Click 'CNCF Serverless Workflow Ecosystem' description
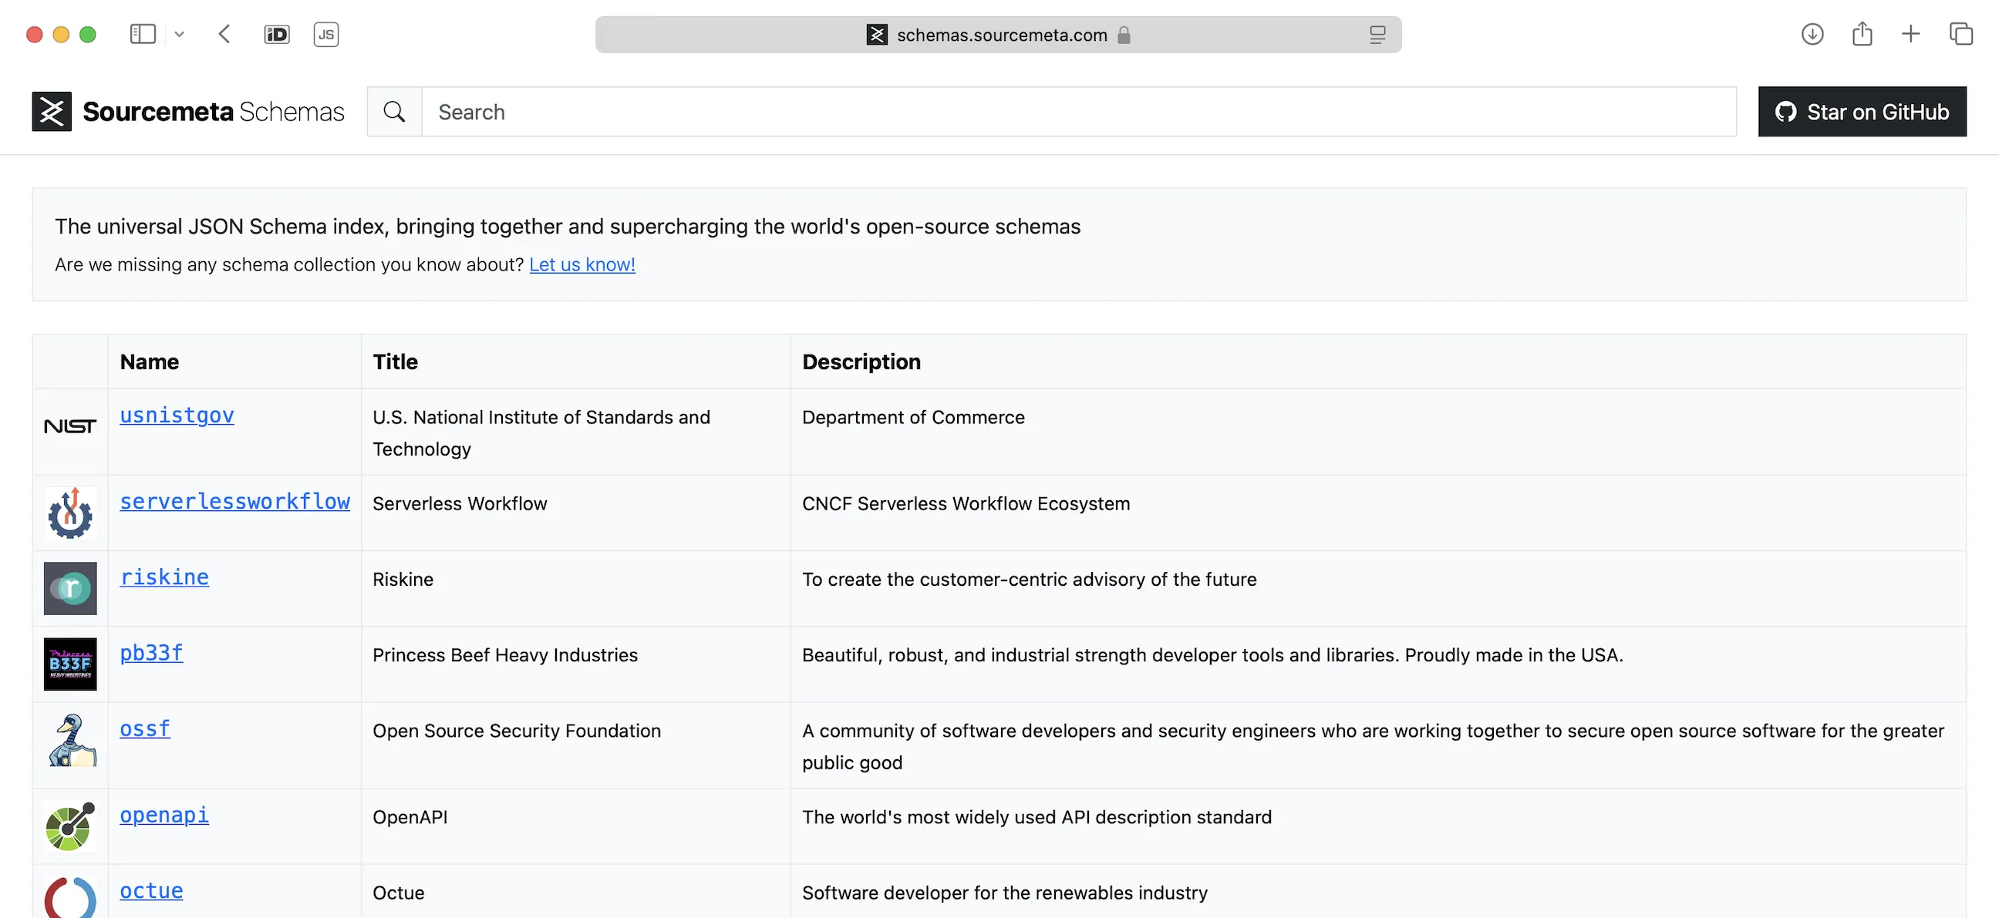The image size is (1999, 918). tap(966, 504)
